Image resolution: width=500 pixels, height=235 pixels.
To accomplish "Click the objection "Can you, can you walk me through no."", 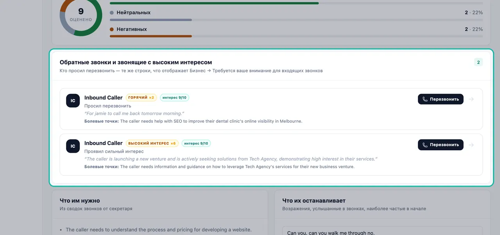I will (331, 233).
